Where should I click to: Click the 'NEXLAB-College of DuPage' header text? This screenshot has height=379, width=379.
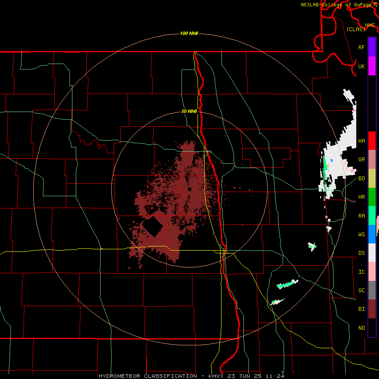point(337,5)
